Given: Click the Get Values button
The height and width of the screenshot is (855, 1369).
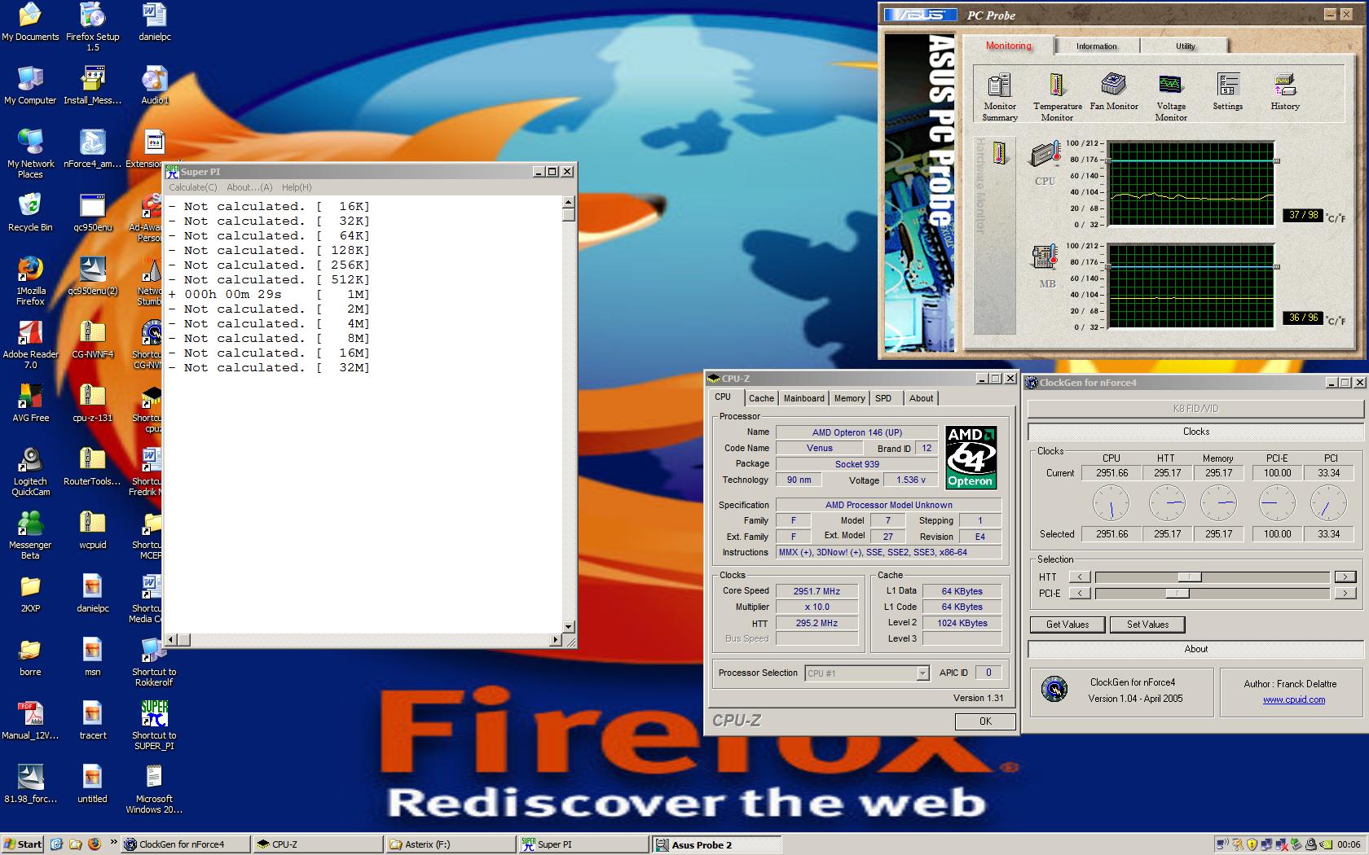Looking at the screenshot, I should click(x=1067, y=625).
